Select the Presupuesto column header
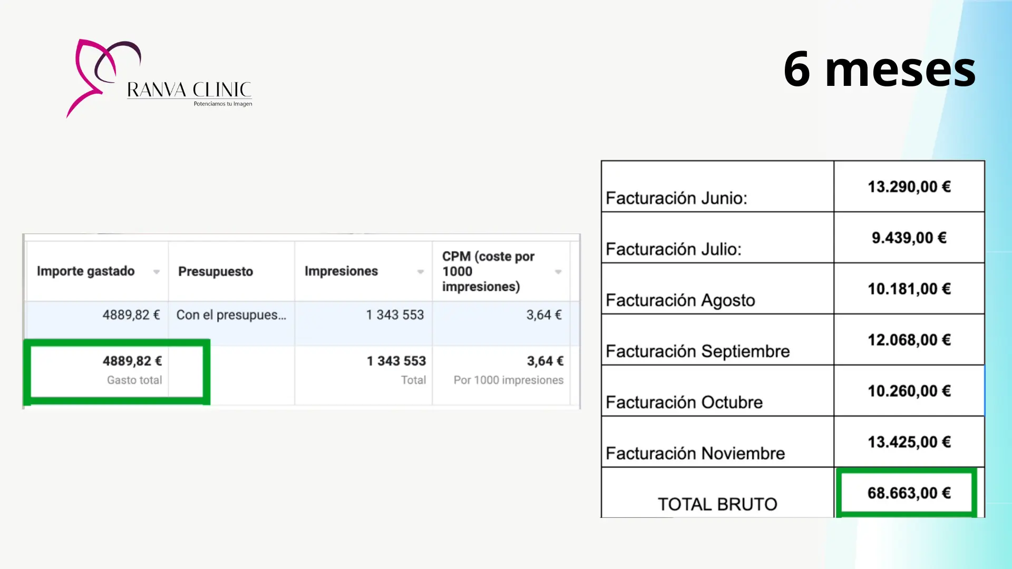Image resolution: width=1012 pixels, height=569 pixels. pos(216,271)
